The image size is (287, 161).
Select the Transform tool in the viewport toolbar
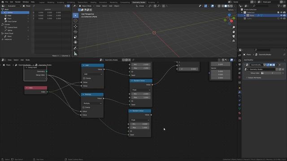click(x=75, y=42)
